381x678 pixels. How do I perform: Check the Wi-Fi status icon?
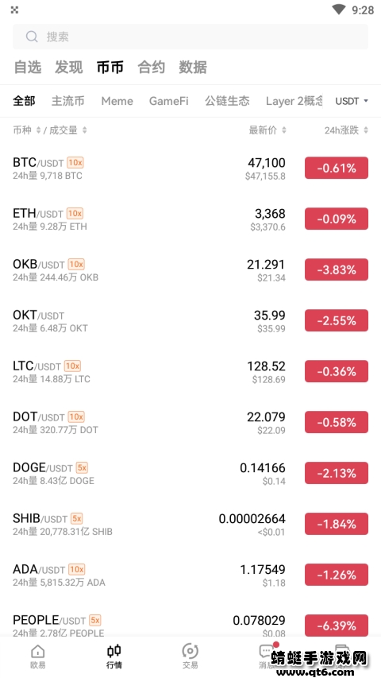(339, 10)
